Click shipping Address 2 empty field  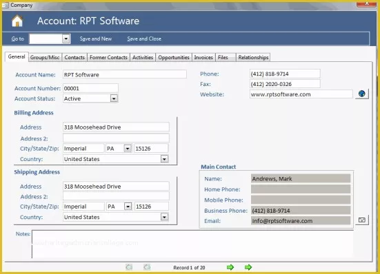[x=116, y=196]
